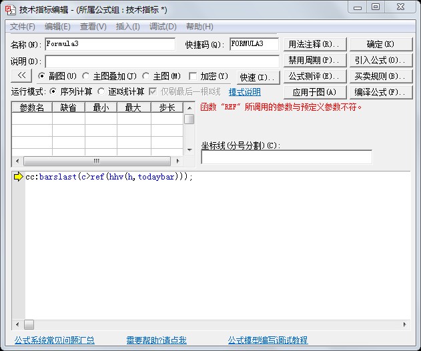421x351 pixels.
Task: Open the 编辑(E) menu
Action: 57,27
